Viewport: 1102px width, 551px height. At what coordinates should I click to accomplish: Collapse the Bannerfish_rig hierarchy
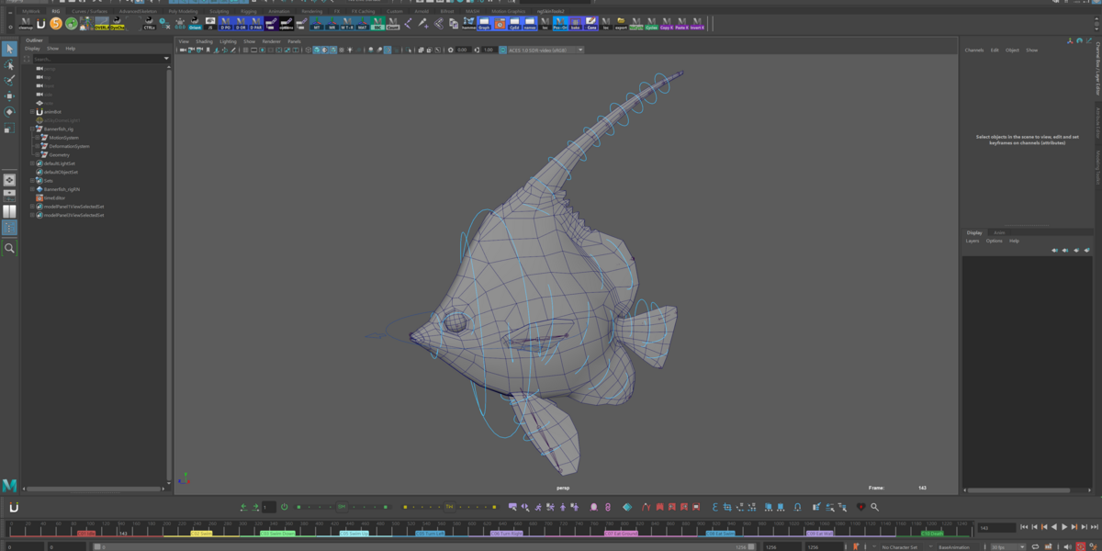coord(32,129)
